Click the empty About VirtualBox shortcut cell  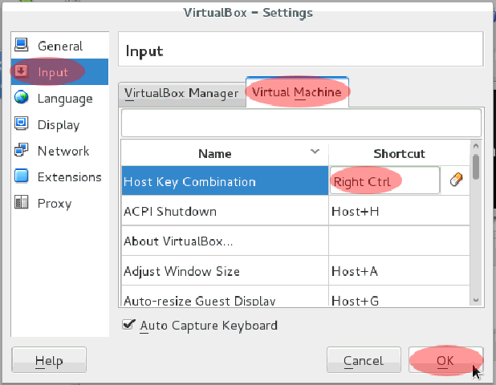(399, 241)
